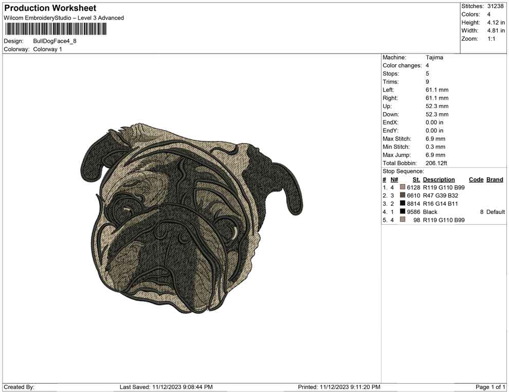Click the 'Production Worksheet' heading
This screenshot has width=509, height=392.
50,8
